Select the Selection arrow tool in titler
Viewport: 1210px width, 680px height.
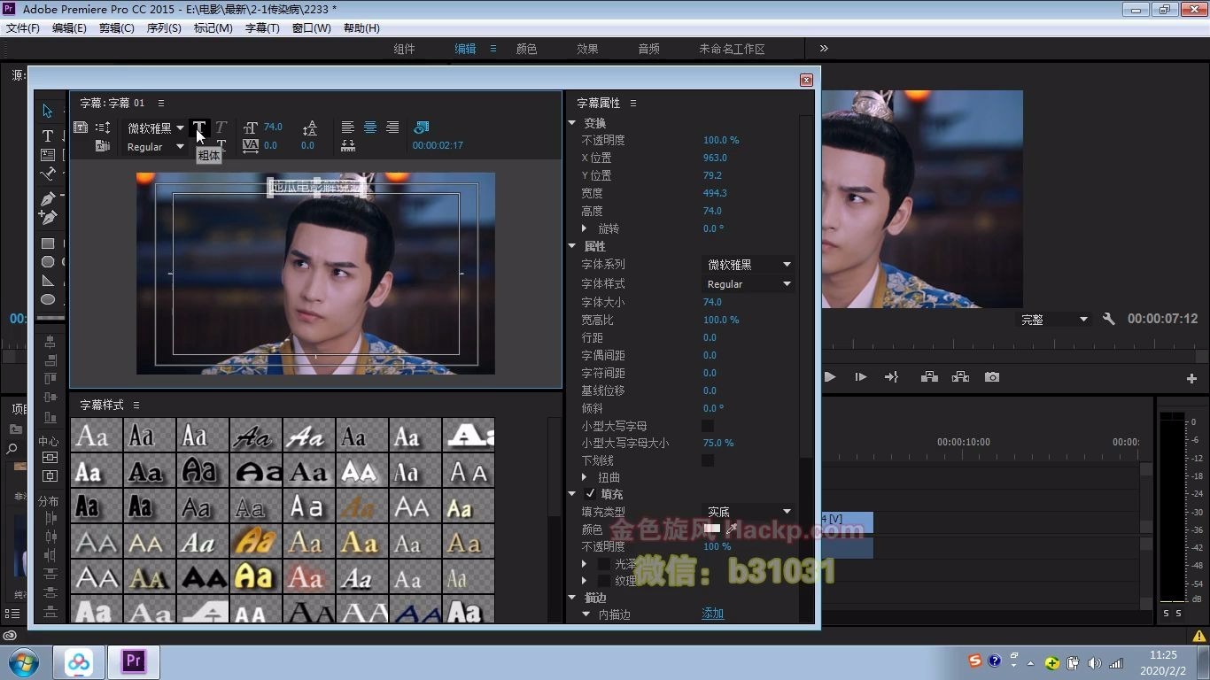[48, 112]
